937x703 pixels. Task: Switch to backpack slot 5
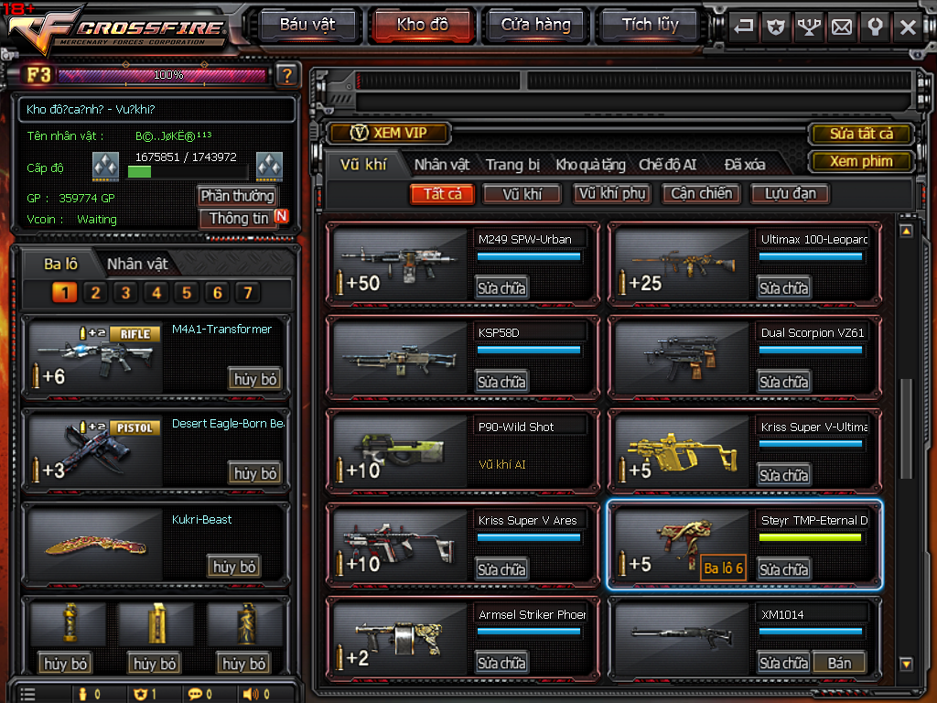[187, 293]
